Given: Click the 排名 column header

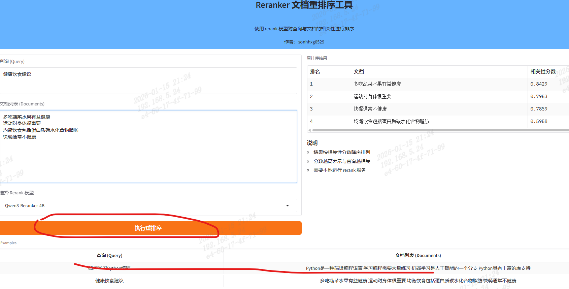Looking at the screenshot, I should pyautogui.click(x=315, y=72).
